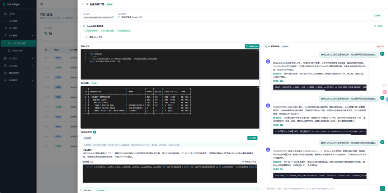This screenshot has width=388, height=193.
Task: Click the top floating widget icon on right edge
Action: 384,85
